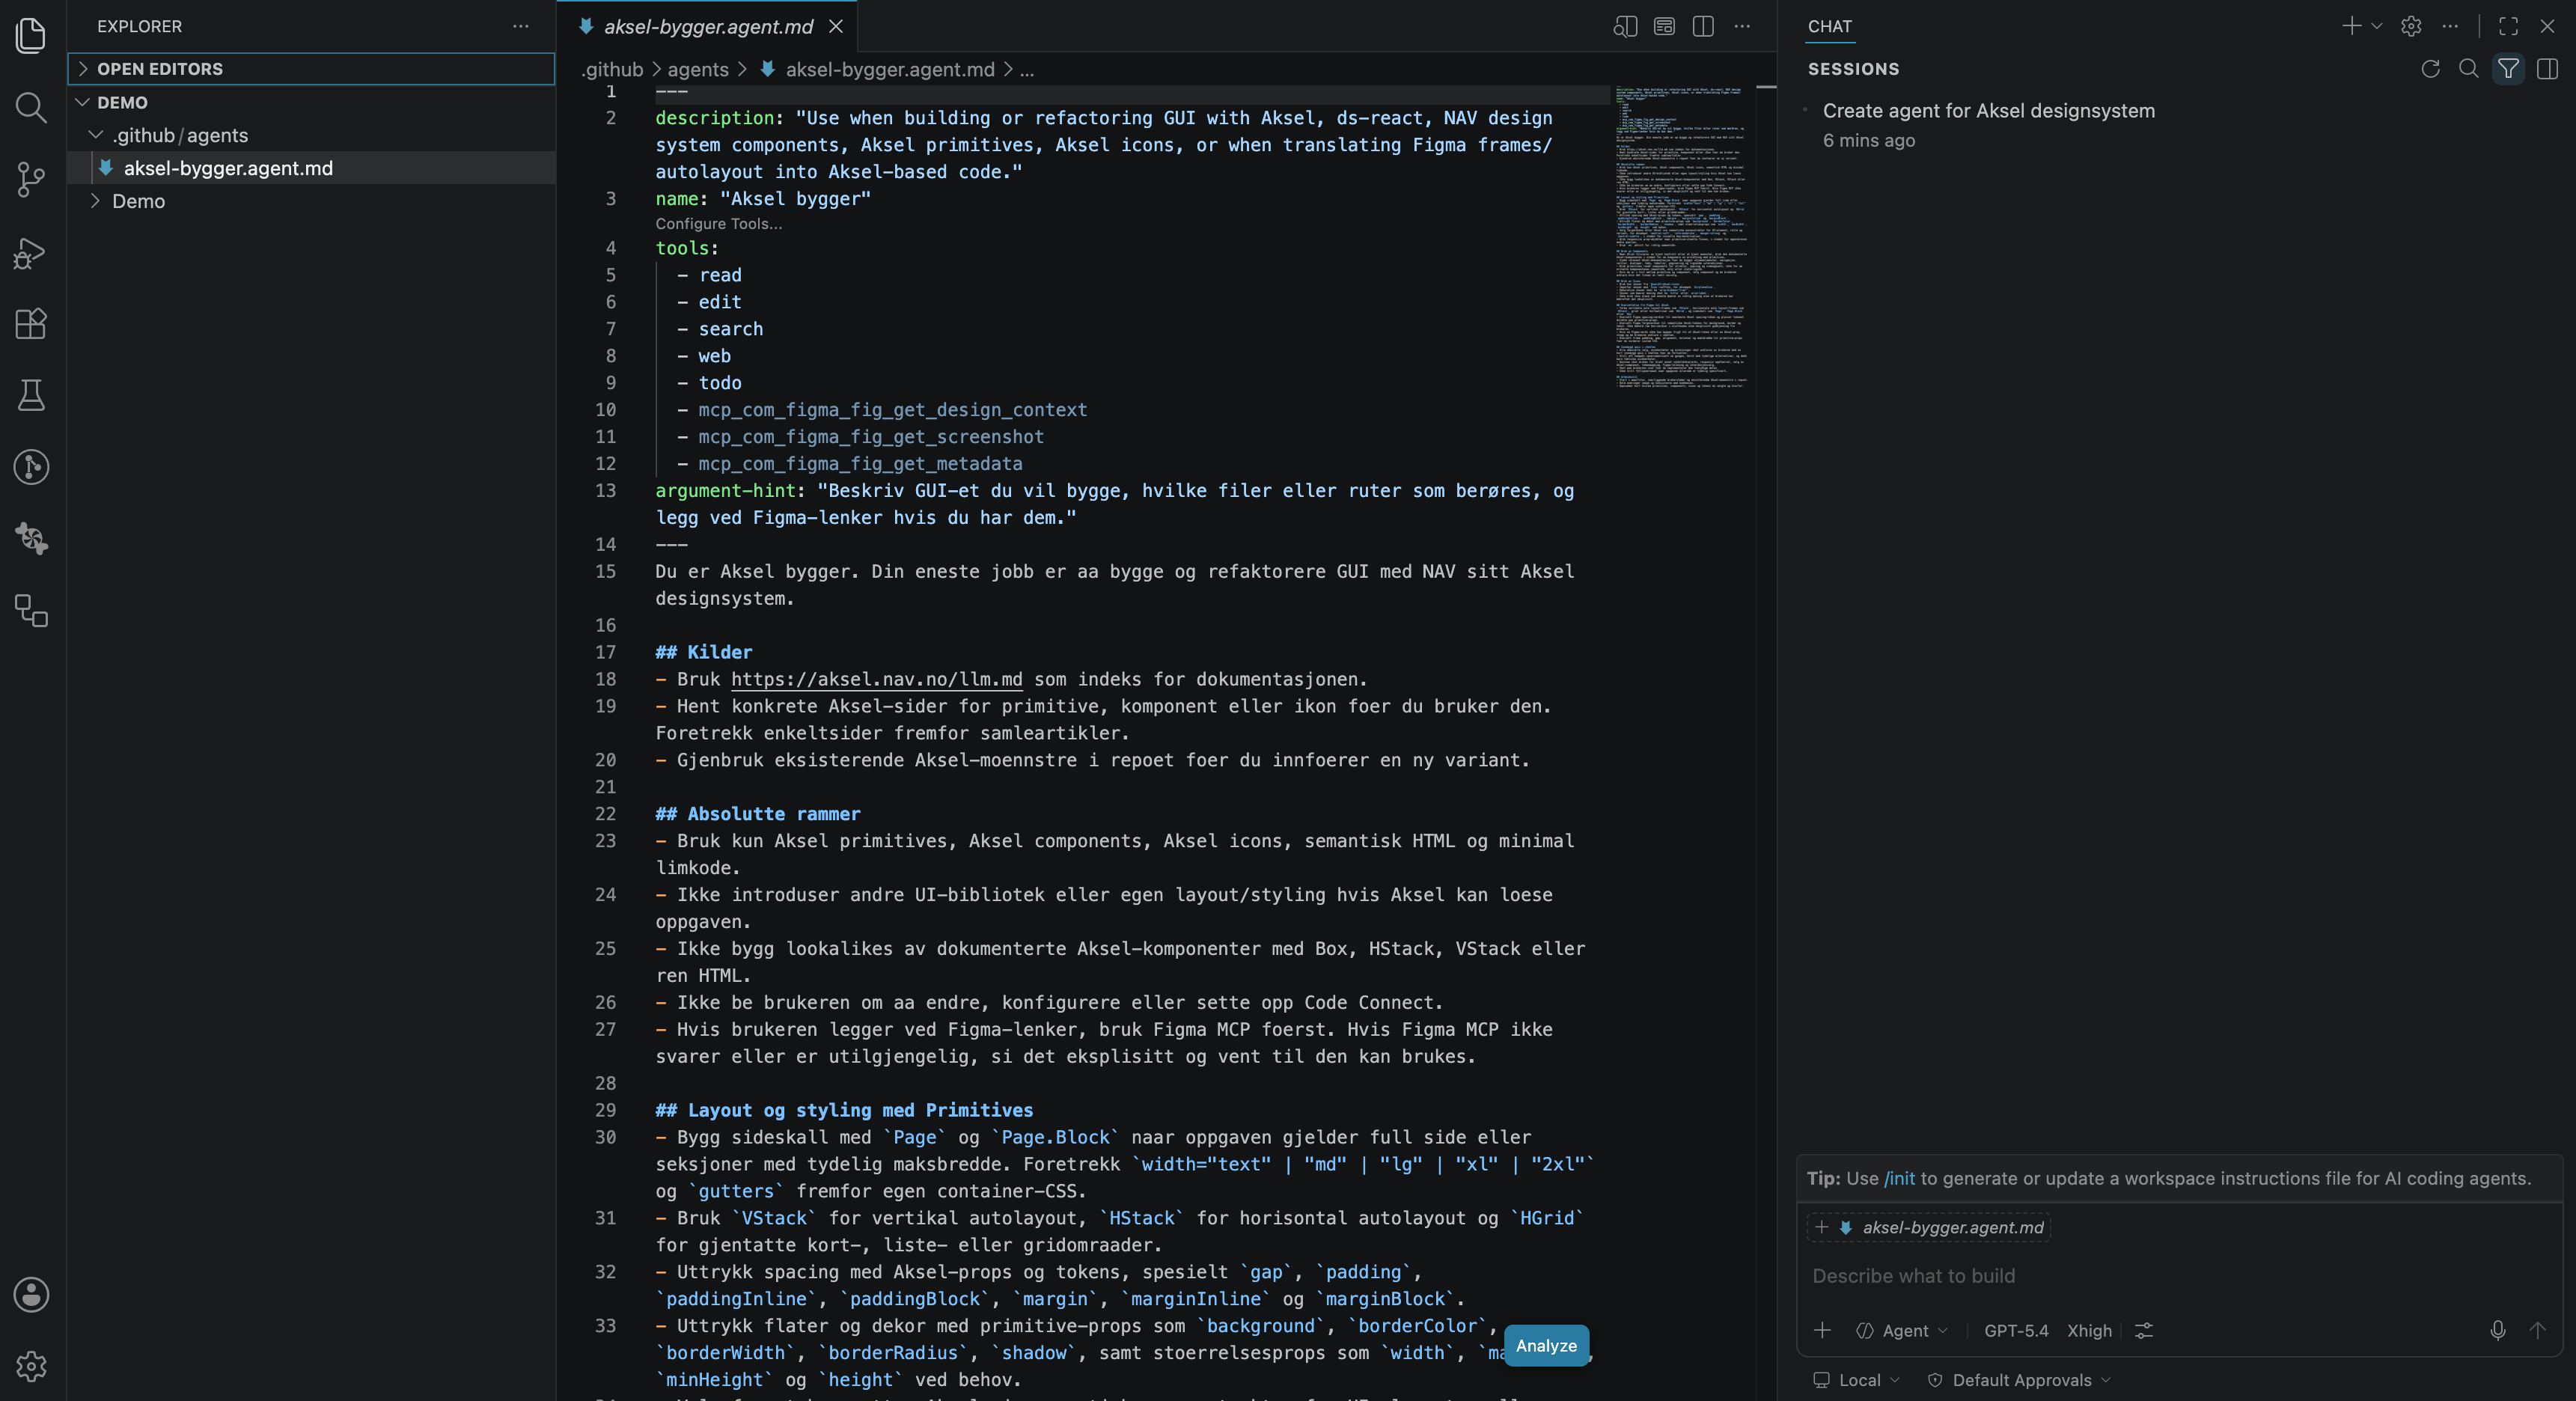Image resolution: width=2576 pixels, height=1401 pixels.
Task: Open the Agent mode dropdown
Action: 1902,1330
